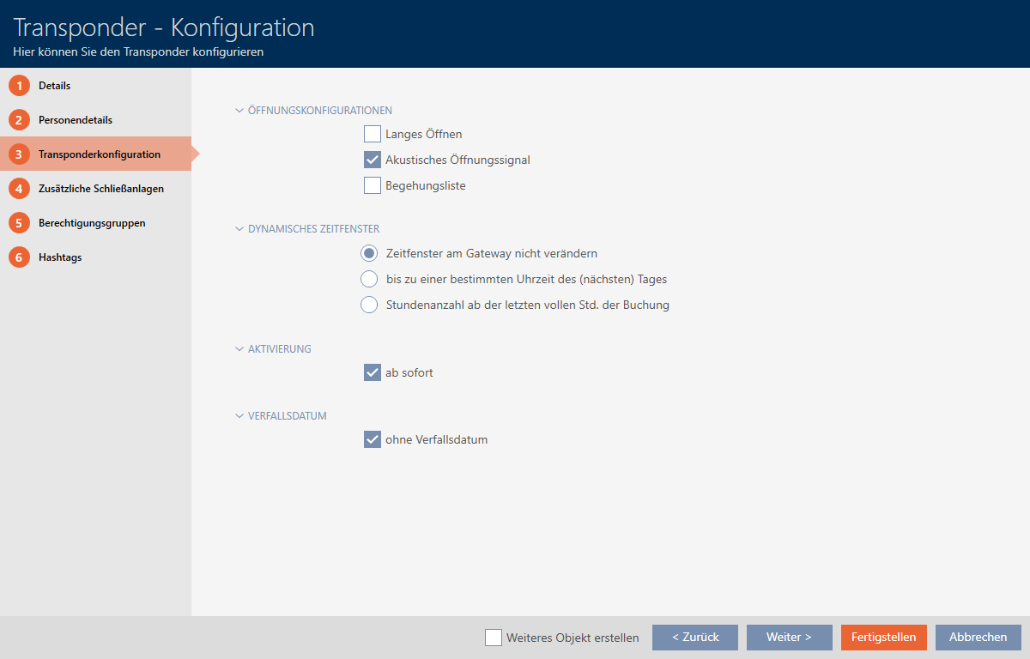The width and height of the screenshot is (1030, 659).
Task: Tick the Begehungsliste checkbox
Action: click(372, 185)
